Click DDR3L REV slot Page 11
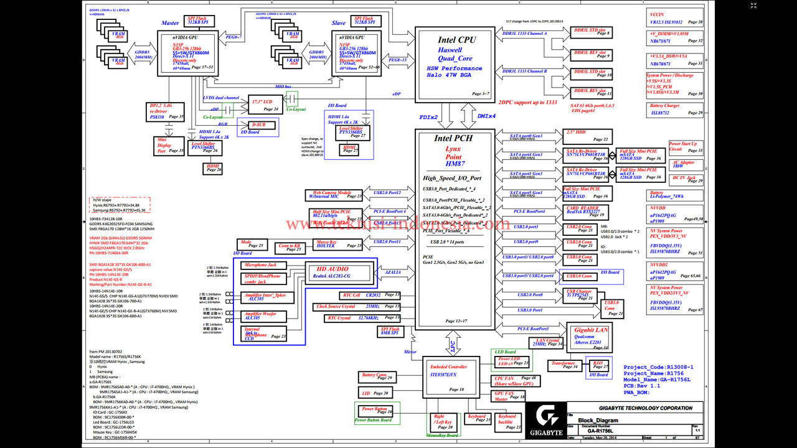The image size is (797, 448). tap(592, 92)
